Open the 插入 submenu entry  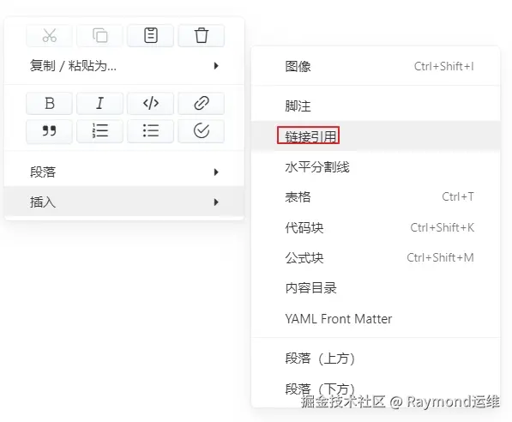(x=124, y=202)
